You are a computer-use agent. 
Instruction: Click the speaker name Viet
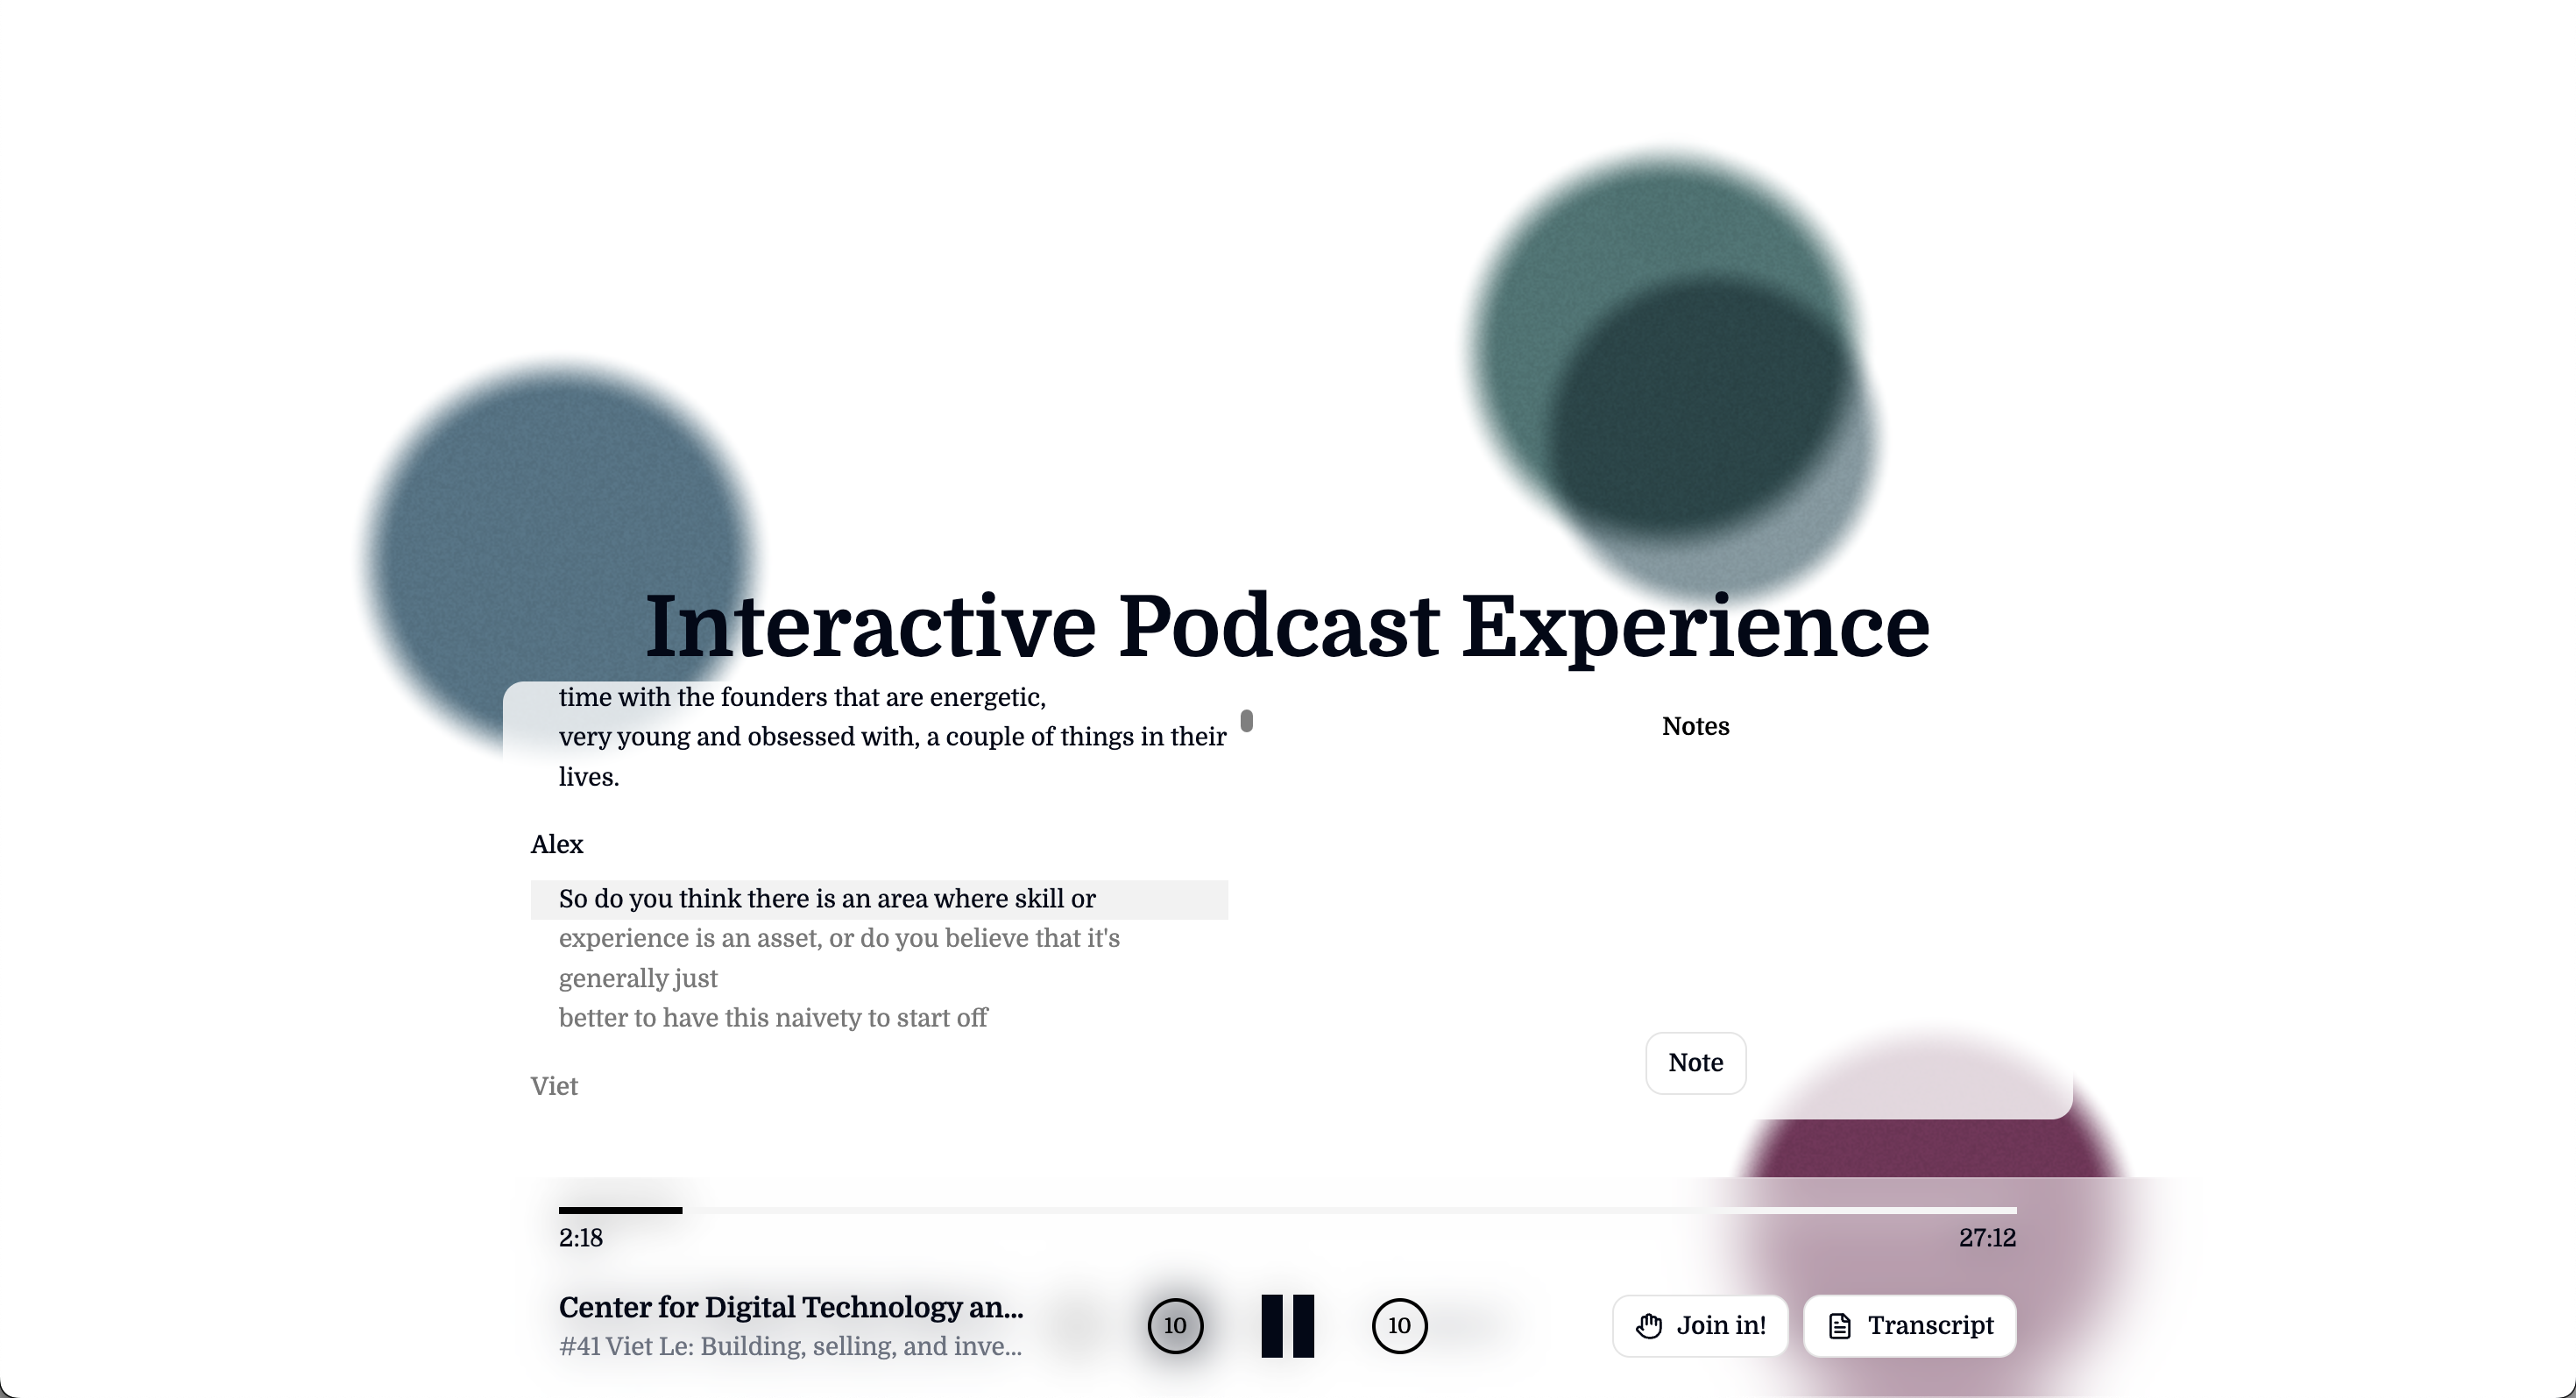pyautogui.click(x=554, y=1087)
